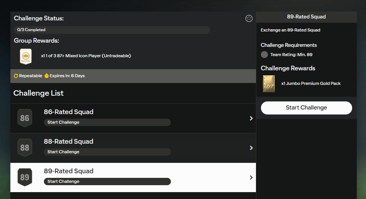Click the expiry stopwatch icon

(47, 76)
